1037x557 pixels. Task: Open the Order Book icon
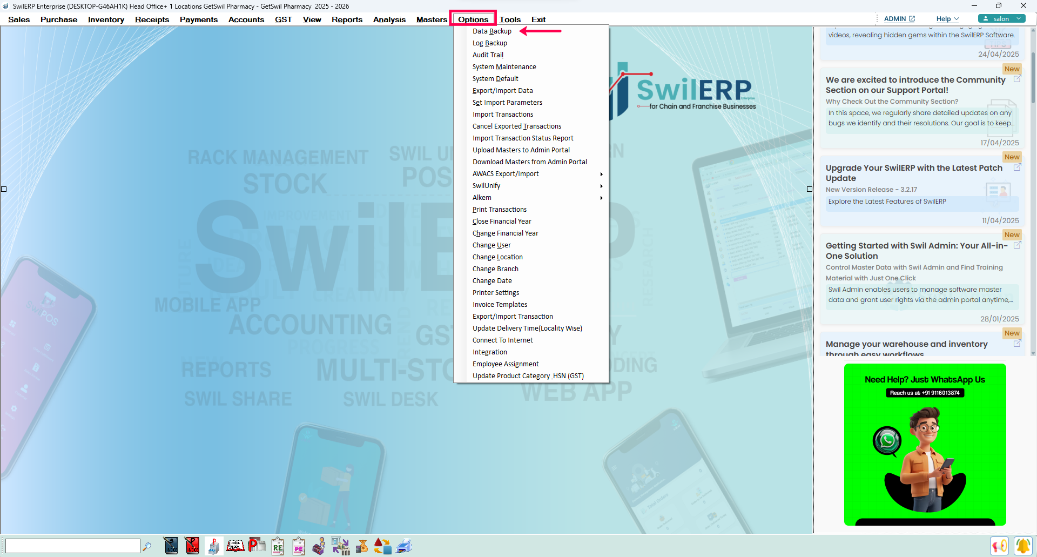235,546
